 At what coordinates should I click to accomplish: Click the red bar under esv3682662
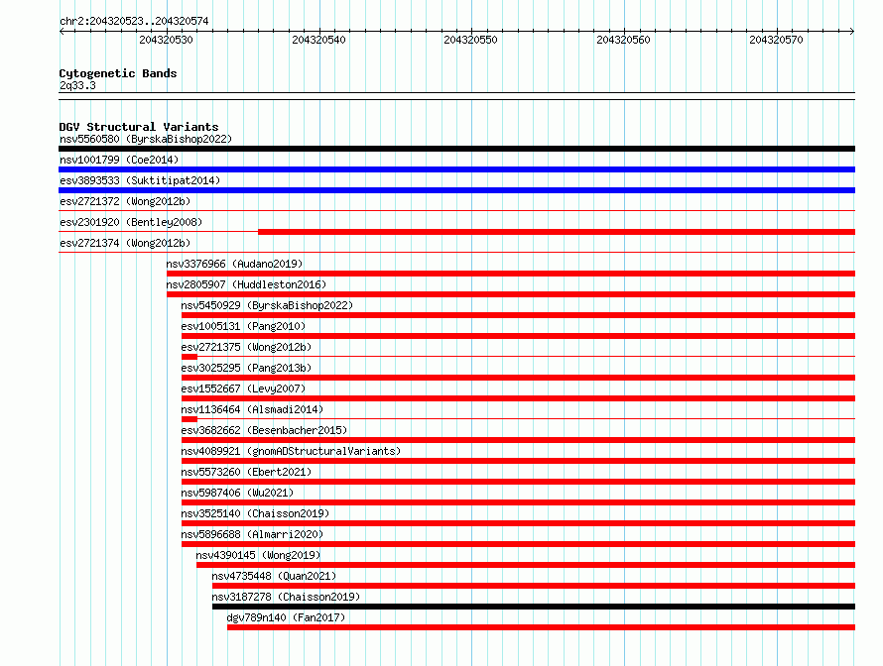click(x=518, y=440)
